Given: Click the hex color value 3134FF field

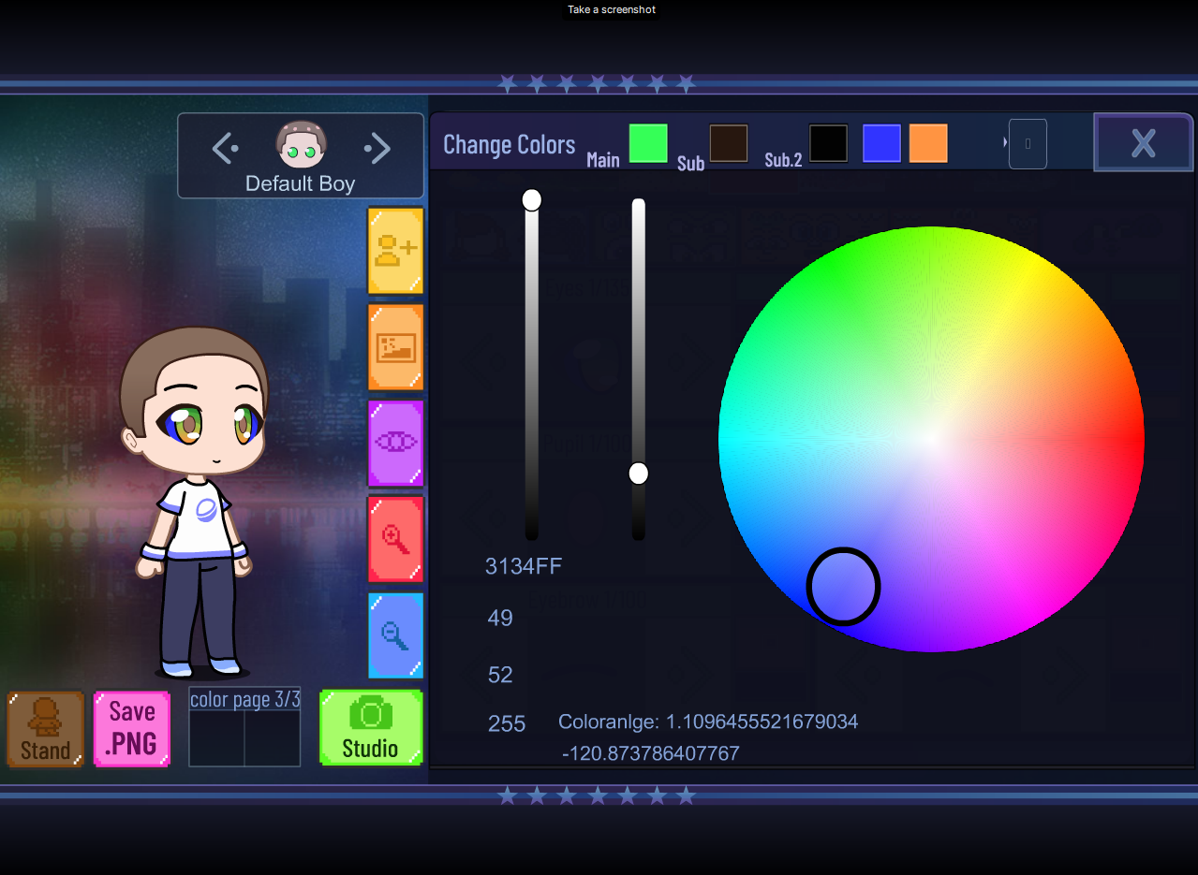Looking at the screenshot, I should 524,566.
